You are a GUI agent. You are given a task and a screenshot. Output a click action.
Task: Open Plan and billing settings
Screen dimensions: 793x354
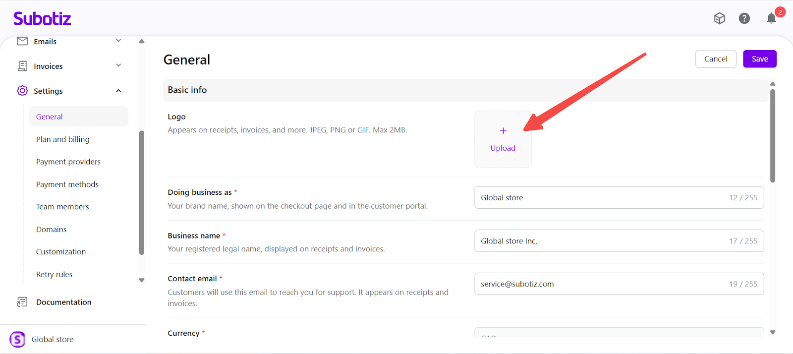pyautogui.click(x=62, y=139)
